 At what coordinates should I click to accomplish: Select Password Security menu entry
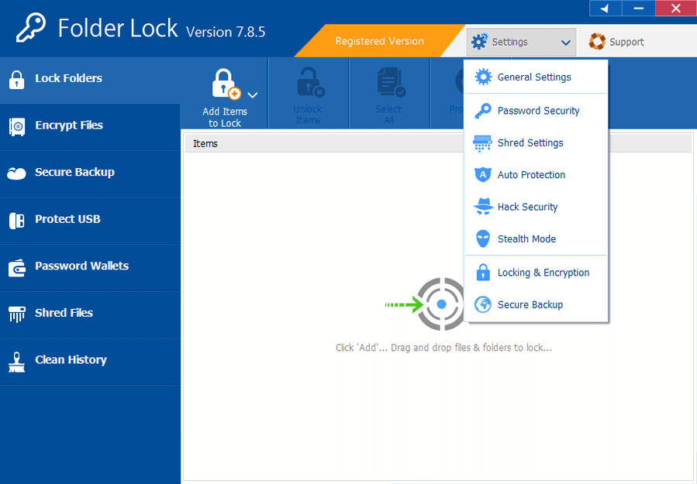click(538, 111)
